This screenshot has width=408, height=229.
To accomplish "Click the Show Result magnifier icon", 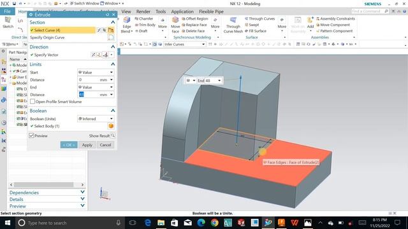I will [x=113, y=135].
